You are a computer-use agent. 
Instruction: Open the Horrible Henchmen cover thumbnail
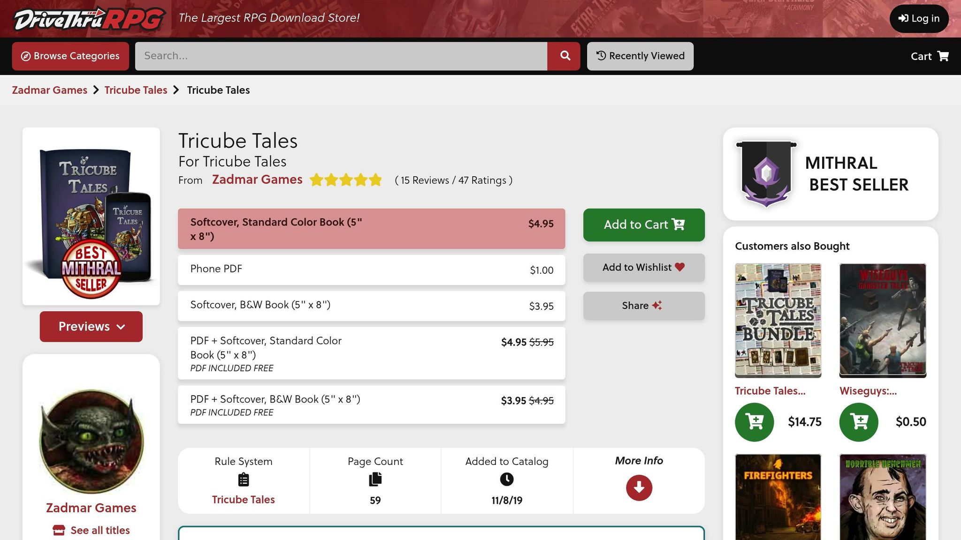coord(883,497)
